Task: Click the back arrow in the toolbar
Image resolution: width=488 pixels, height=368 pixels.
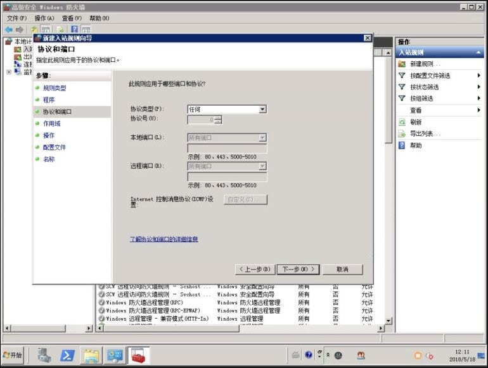Action: [x=8, y=30]
